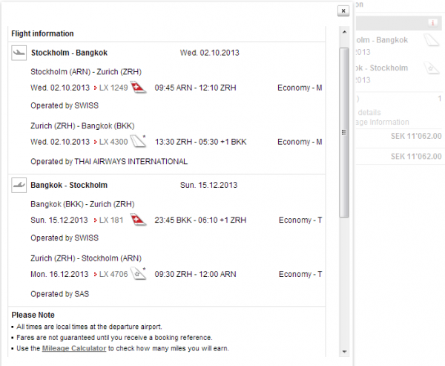Click the Bangkok - Stockholm section heading

[x=69, y=185]
